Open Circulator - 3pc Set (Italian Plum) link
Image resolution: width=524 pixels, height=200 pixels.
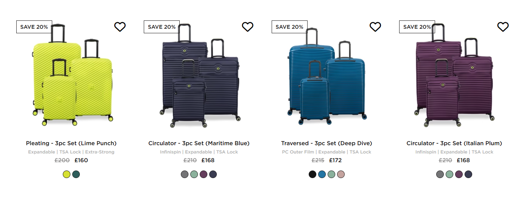[454, 143]
